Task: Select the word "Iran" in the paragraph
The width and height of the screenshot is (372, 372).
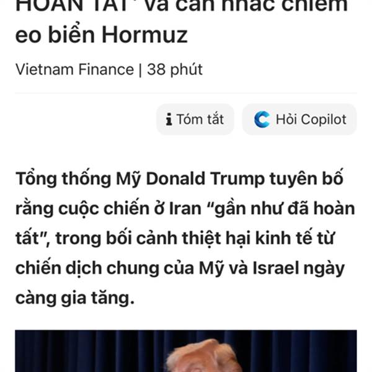Action: (x=185, y=208)
